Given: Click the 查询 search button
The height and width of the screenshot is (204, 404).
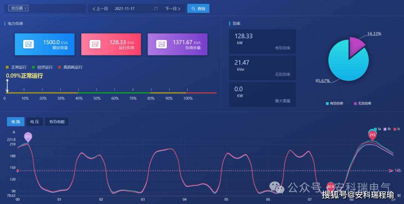Looking at the screenshot, I should click(198, 9).
